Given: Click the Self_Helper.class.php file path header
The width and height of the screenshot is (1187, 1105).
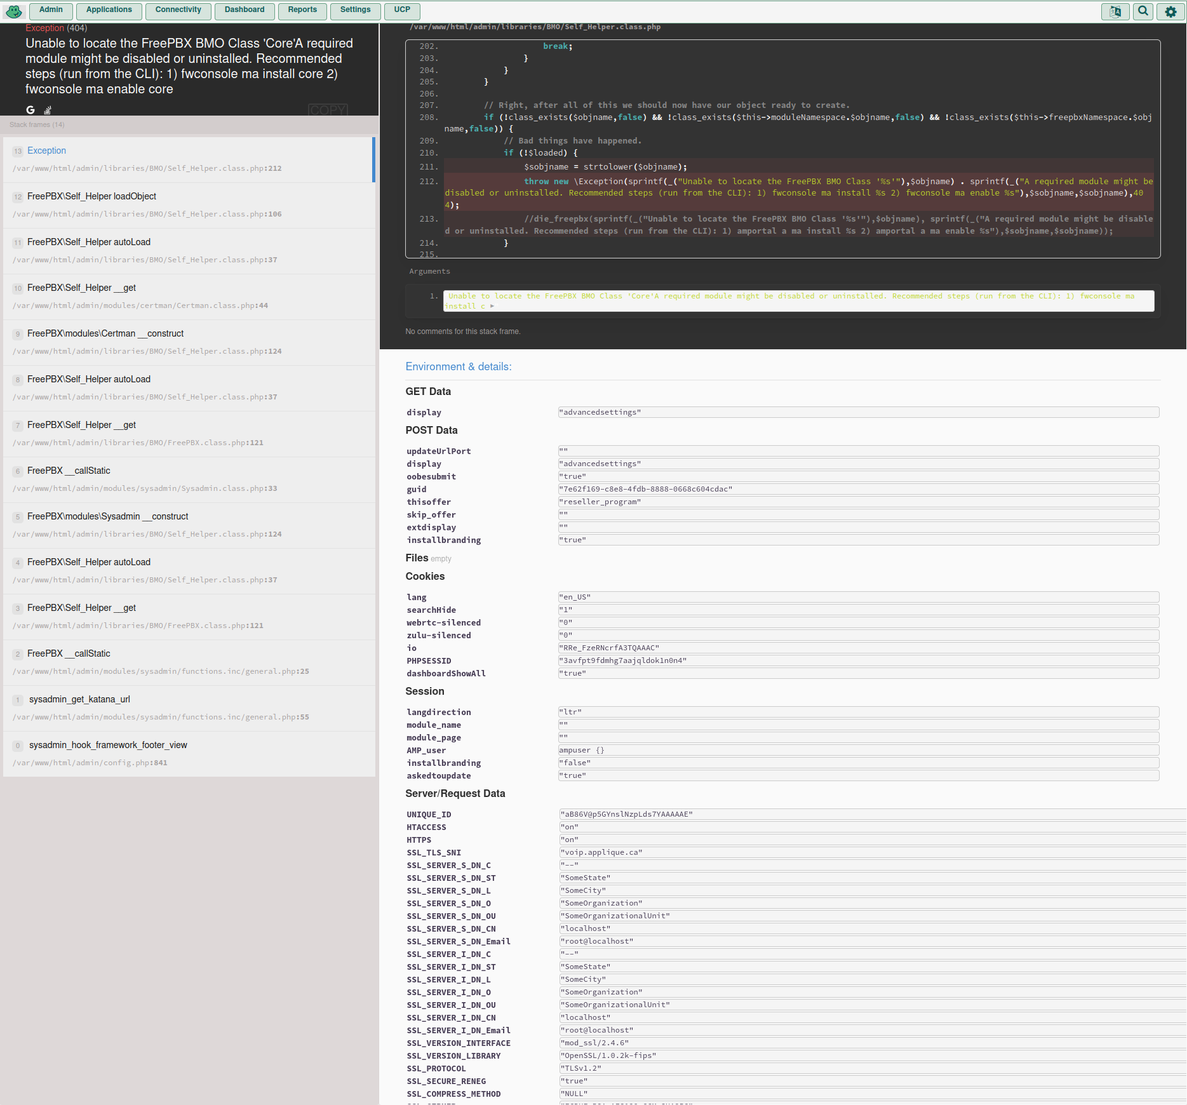Looking at the screenshot, I should pyautogui.click(x=535, y=27).
